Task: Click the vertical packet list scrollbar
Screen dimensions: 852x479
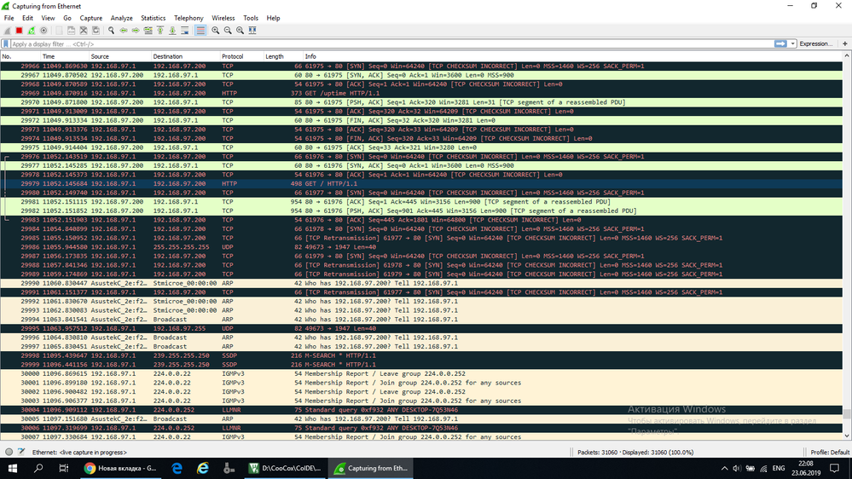Action: click(847, 247)
